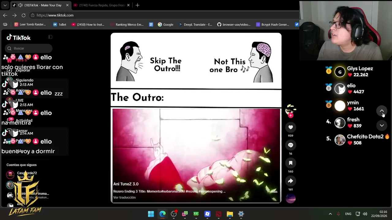Switch to the TikTok - Make Your Day tab
The height and width of the screenshot is (220, 392).
41,5
